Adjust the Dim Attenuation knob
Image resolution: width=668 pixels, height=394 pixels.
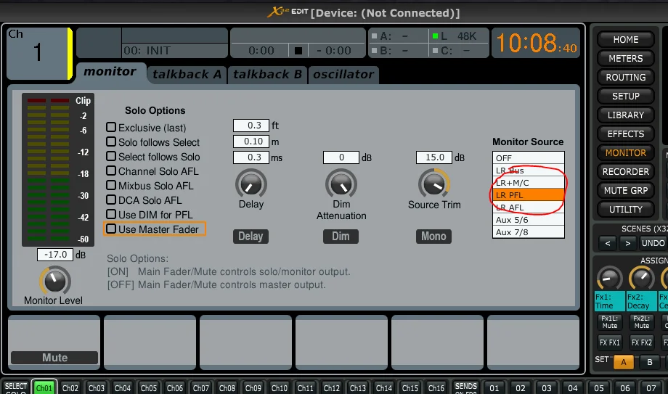pos(341,184)
